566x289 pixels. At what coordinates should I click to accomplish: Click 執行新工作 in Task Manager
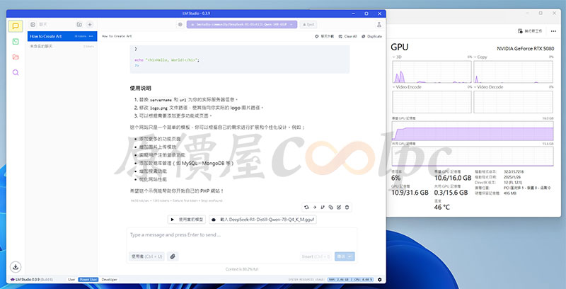coord(530,31)
